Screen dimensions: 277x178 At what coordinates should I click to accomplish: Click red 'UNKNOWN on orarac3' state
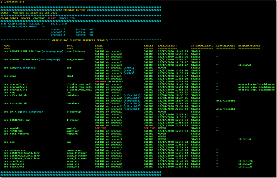click(109, 81)
